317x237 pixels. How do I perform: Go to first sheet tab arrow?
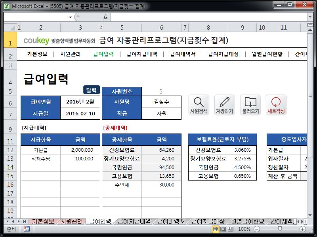tap(7, 222)
